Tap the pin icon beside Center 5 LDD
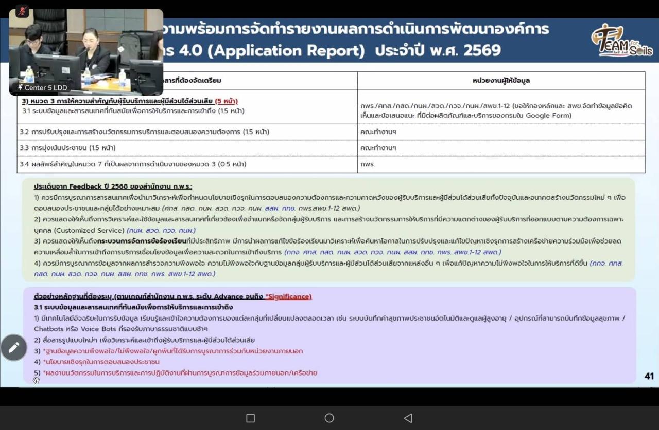Image resolution: width=659 pixels, height=430 pixels. pos(20,88)
